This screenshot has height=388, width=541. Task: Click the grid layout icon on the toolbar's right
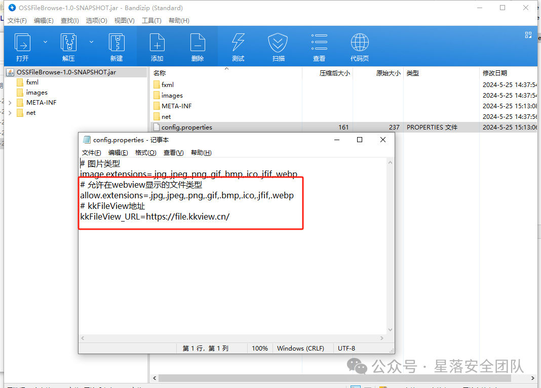click(x=528, y=35)
